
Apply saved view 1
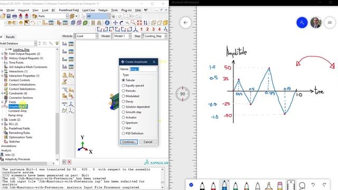pos(142,29)
